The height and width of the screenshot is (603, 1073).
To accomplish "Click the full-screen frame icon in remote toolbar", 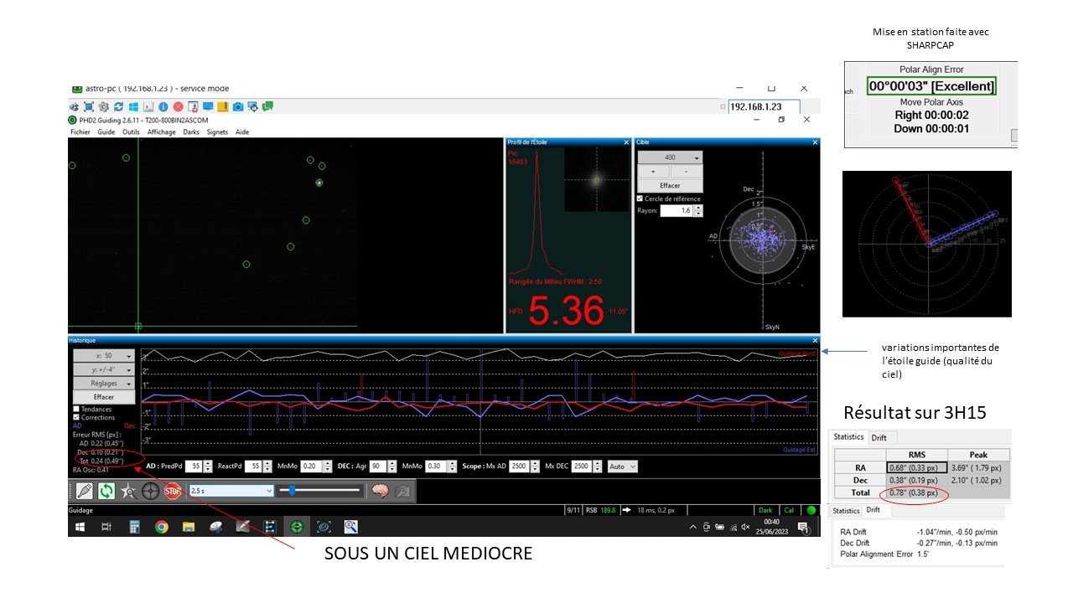I will [89, 106].
